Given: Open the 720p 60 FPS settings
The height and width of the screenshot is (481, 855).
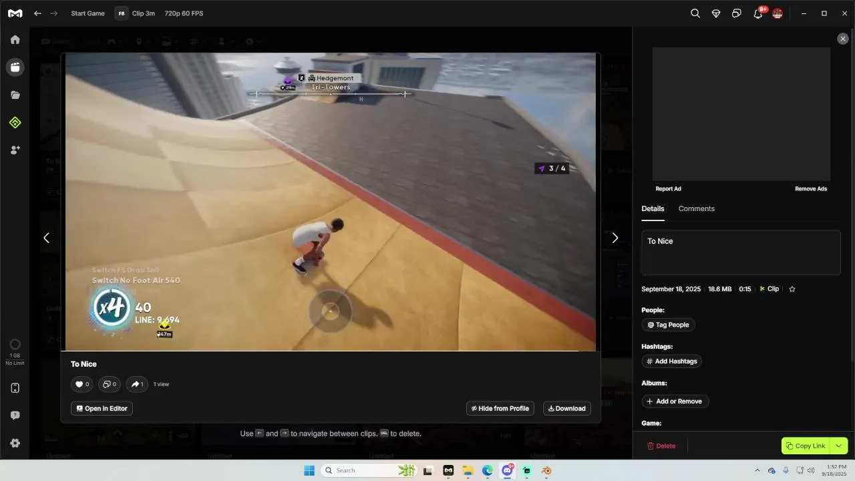Looking at the screenshot, I should pyautogui.click(x=184, y=13).
